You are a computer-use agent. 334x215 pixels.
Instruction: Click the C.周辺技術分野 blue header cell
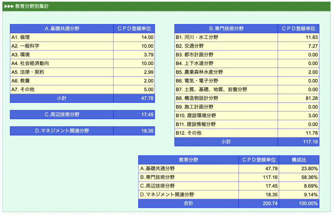click(x=62, y=115)
